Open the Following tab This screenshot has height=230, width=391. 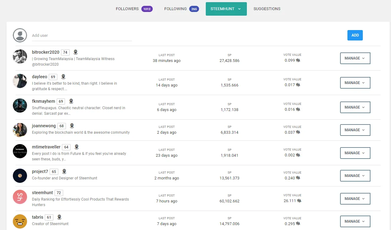tap(181, 9)
